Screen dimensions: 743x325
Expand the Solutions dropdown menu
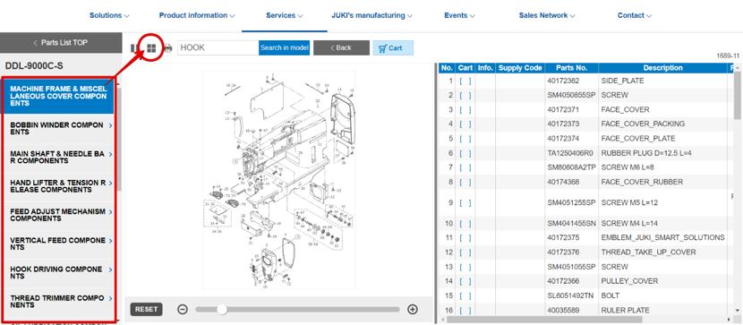point(109,15)
